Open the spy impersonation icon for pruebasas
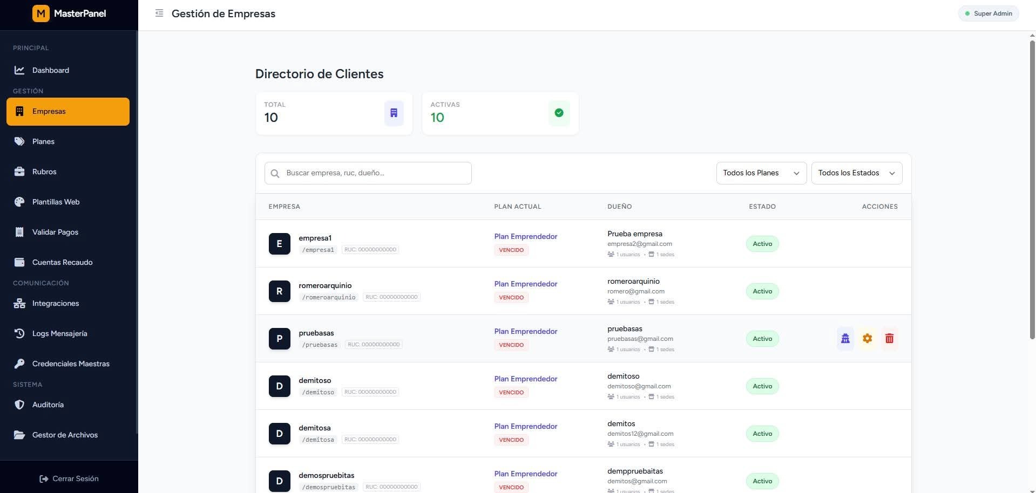Image resolution: width=1036 pixels, height=493 pixels. pyautogui.click(x=845, y=338)
